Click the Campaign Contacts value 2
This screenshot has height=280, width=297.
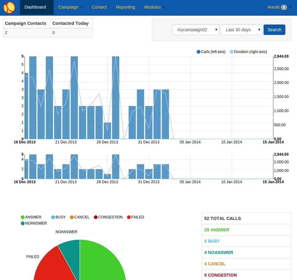click(27, 33)
